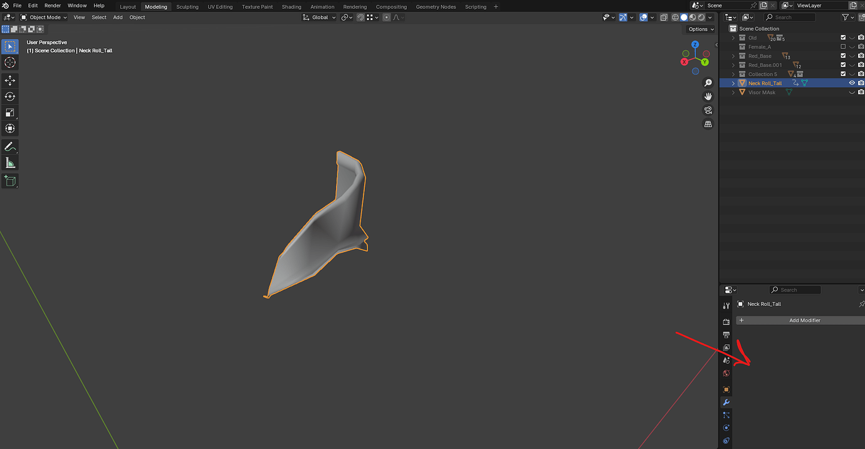This screenshot has width=865, height=449.
Task: Select the Scale tool
Action: (10, 113)
